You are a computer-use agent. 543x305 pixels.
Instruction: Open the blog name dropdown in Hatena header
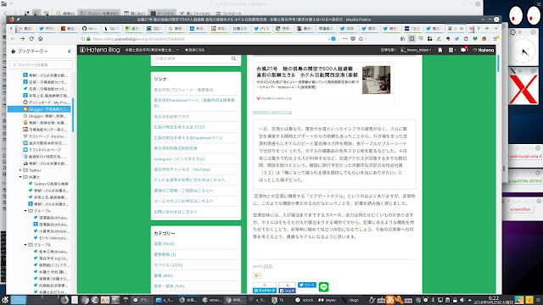(152, 50)
